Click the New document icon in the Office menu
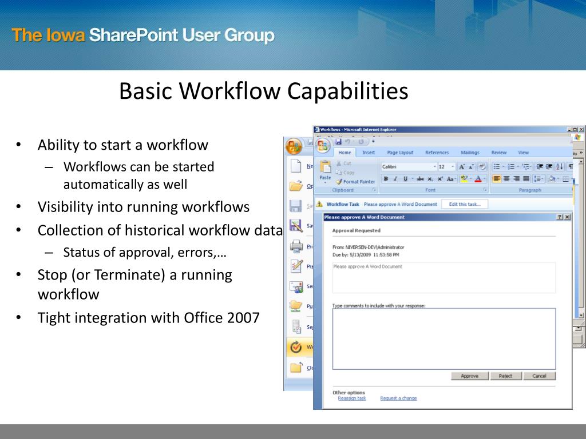Viewport: 586px width, 439px height. click(296, 165)
